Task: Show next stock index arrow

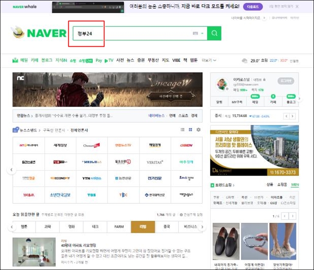Action: 292,116
